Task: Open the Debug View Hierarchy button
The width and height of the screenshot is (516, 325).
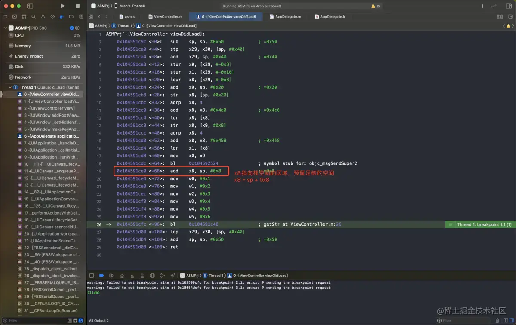Action: (152, 276)
